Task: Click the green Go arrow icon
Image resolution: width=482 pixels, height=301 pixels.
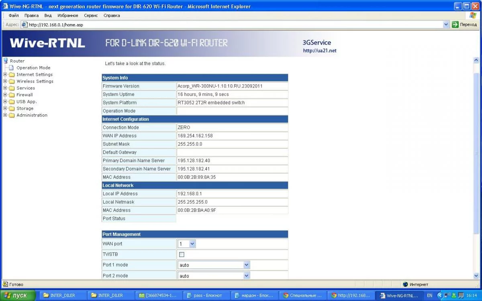Action: 455,24
